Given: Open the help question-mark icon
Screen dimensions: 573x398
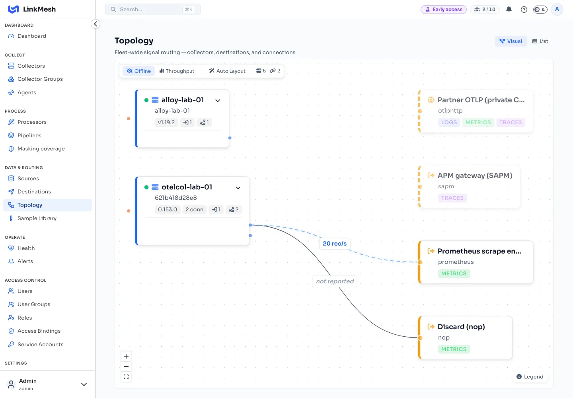Looking at the screenshot, I should click(x=524, y=9).
